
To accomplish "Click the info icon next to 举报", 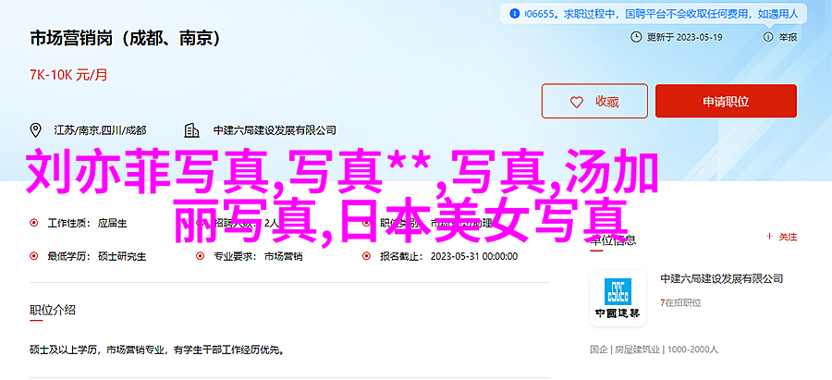I will click(768, 37).
